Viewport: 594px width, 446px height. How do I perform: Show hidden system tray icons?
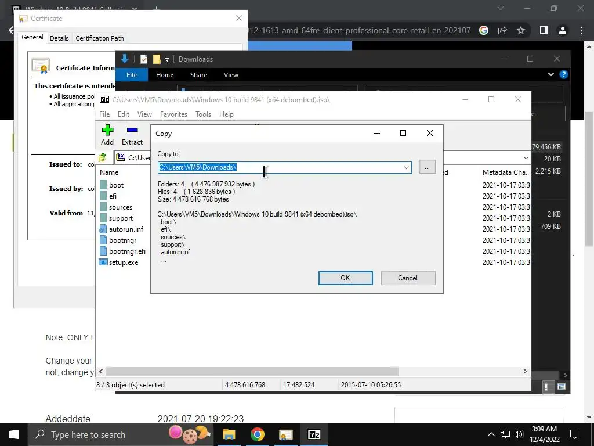point(491,434)
